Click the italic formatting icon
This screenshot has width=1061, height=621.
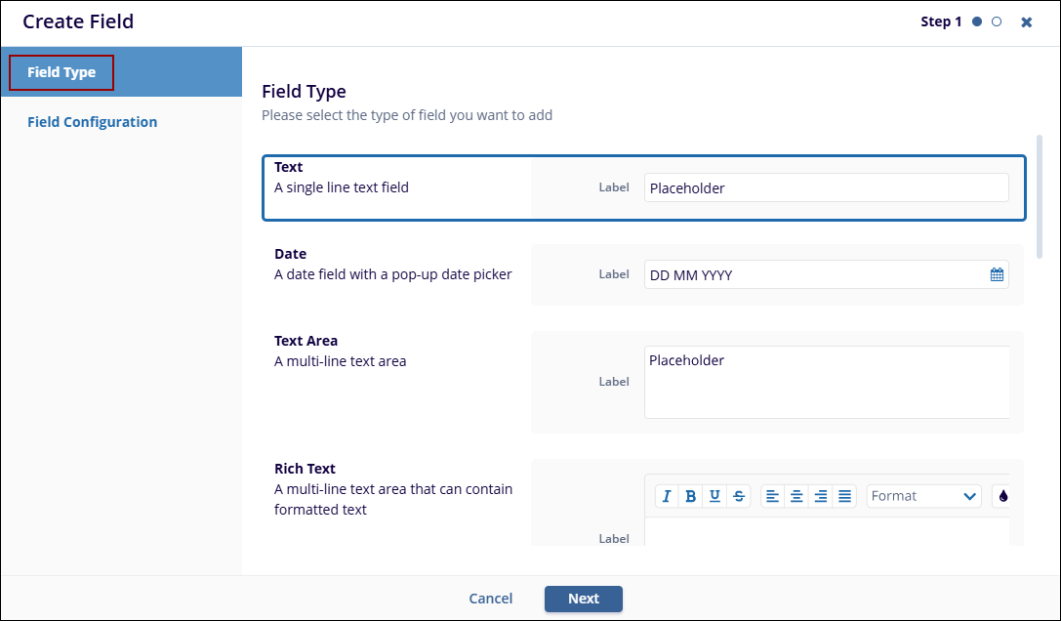667,496
